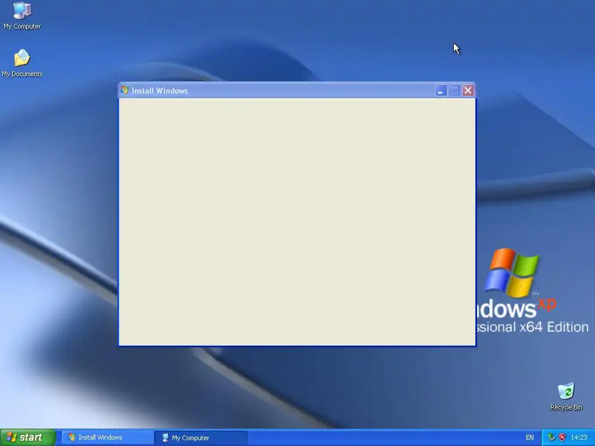The width and height of the screenshot is (595, 446).
Task: Open the Start menu
Action: 27,437
